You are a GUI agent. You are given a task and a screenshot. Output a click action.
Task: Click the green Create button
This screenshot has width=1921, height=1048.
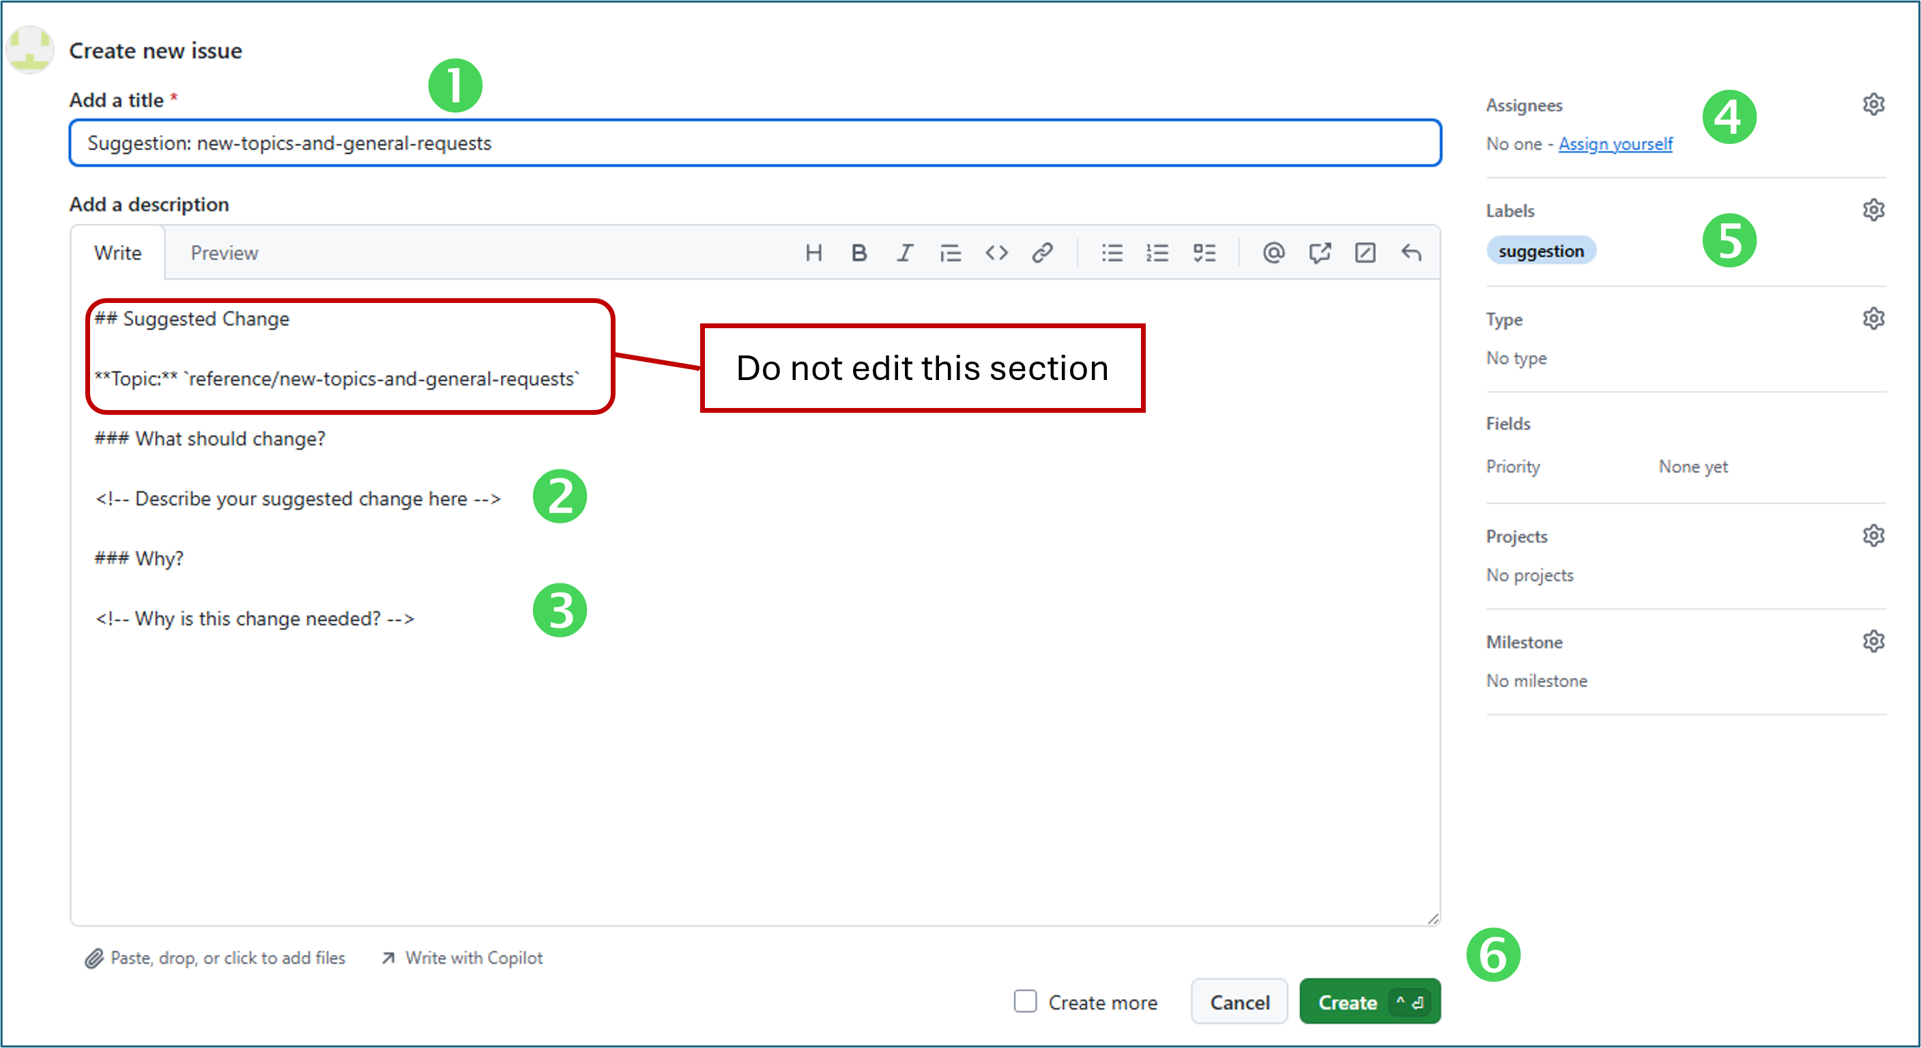pos(1370,1002)
